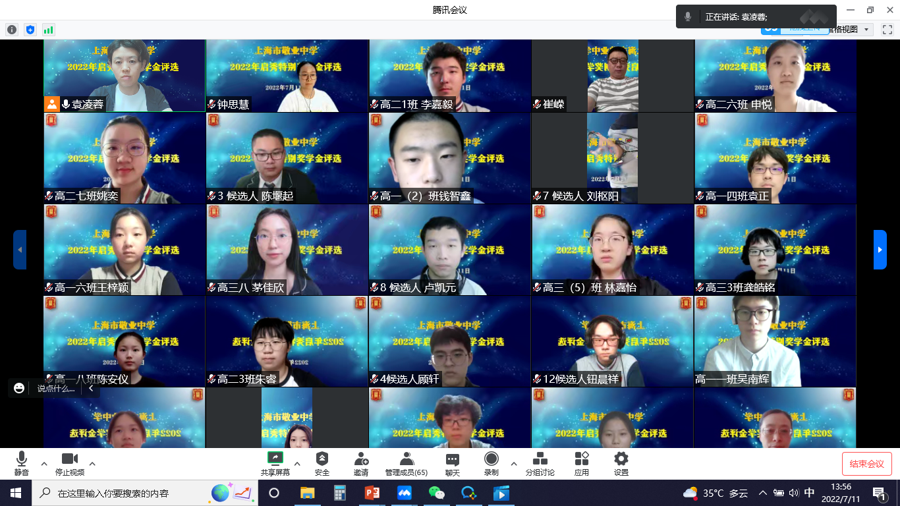The height and width of the screenshot is (506, 900).
Task: Go to next page of video tiles
Action: point(880,250)
